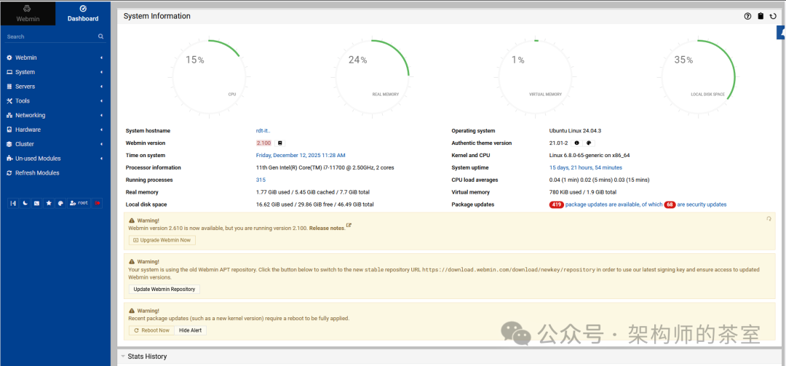Screen dimensions: 786x366
Task: Click external link icon after Release notes
Action: tap(349, 226)
